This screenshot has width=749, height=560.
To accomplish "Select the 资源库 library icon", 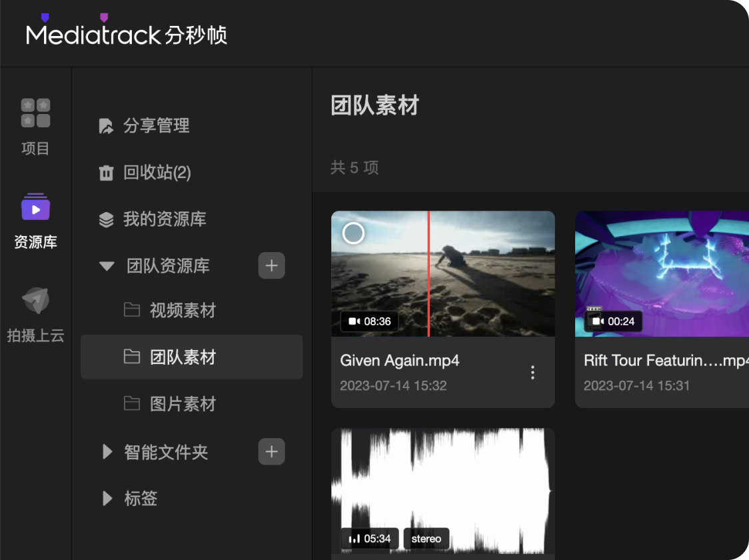I will coord(35,207).
